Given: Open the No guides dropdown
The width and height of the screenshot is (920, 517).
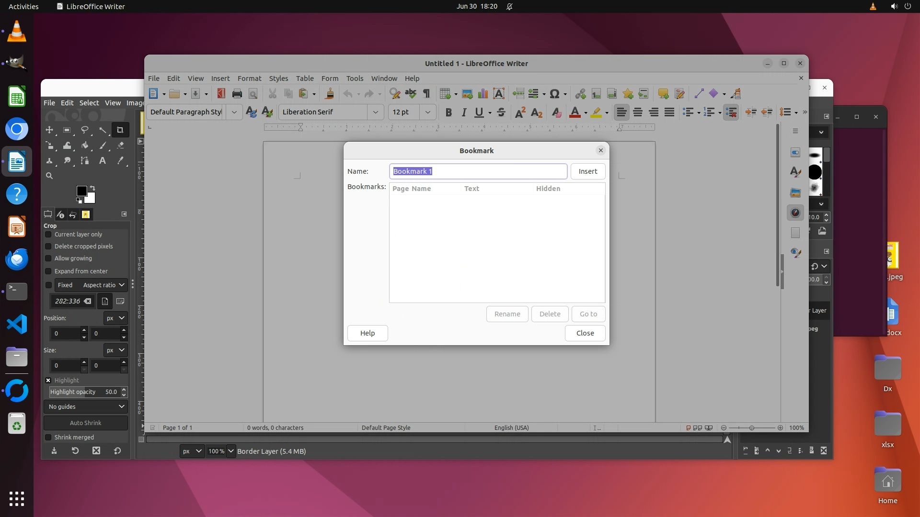Looking at the screenshot, I should click(86, 407).
